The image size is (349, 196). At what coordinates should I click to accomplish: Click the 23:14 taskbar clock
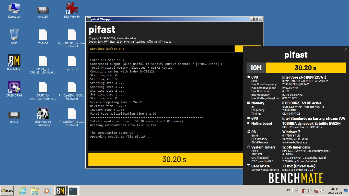click(x=335, y=191)
